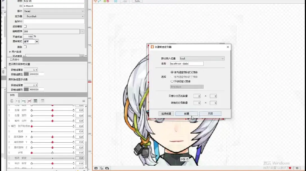The image size is (306, 171).
Task: Click the Create button in the dialog
Action: pyautogui.click(x=186, y=114)
